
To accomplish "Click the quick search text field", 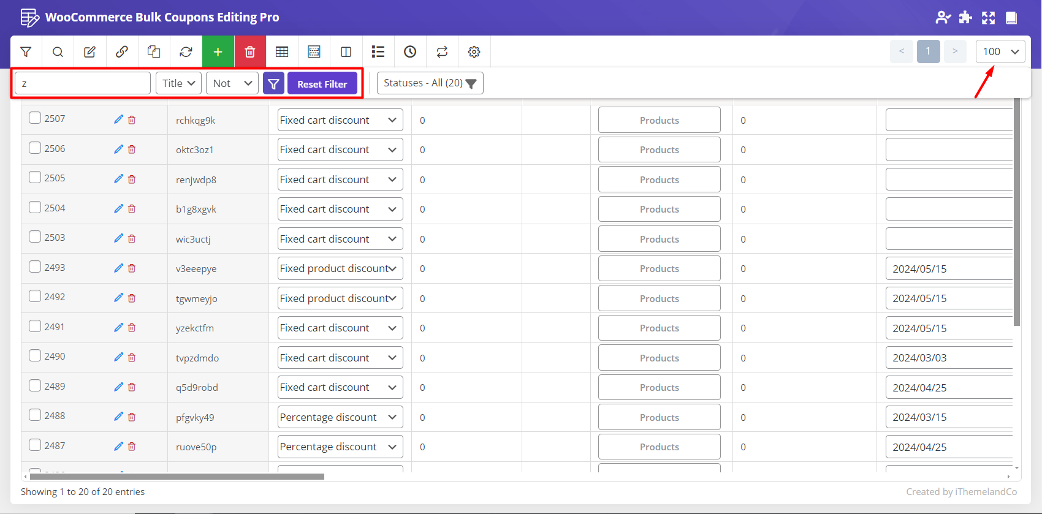I will 83,83.
